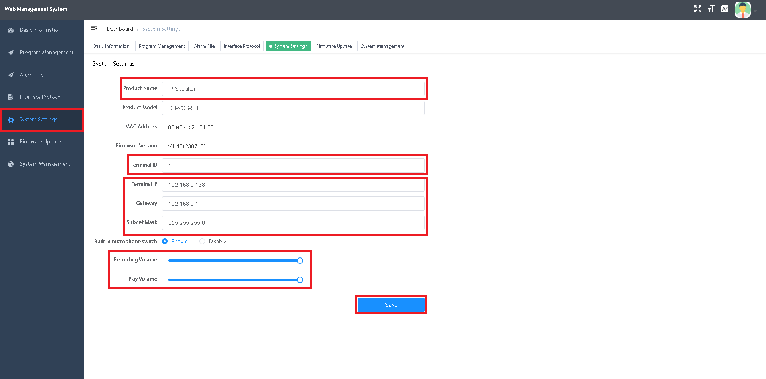Click the blue Save button
The width and height of the screenshot is (766, 379).
click(x=391, y=305)
